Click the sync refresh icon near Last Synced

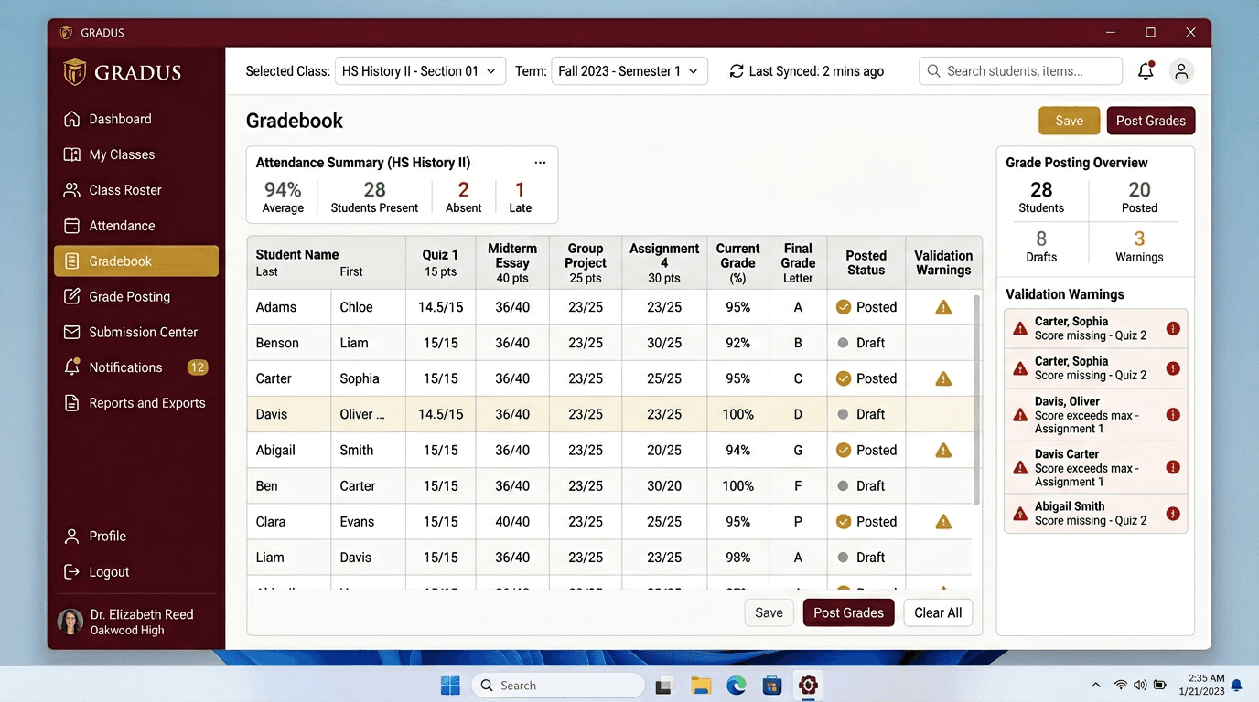pyautogui.click(x=736, y=70)
